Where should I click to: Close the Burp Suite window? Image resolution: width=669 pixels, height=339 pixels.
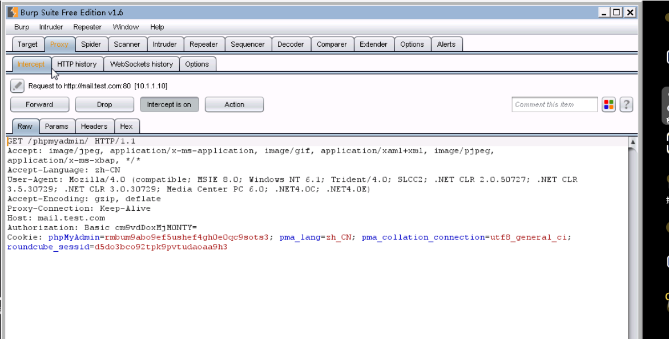coord(630,13)
